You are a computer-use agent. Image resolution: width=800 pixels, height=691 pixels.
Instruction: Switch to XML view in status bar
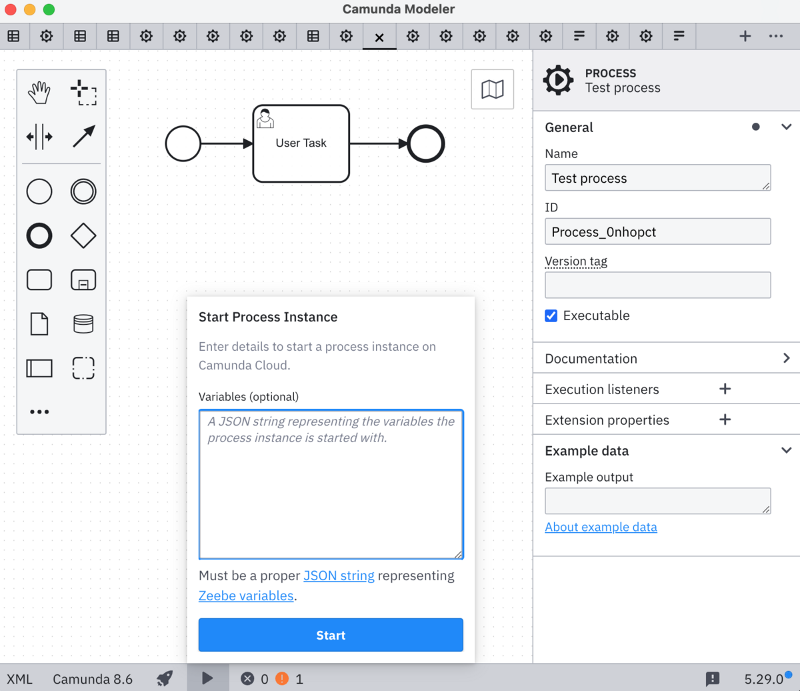[19, 679]
